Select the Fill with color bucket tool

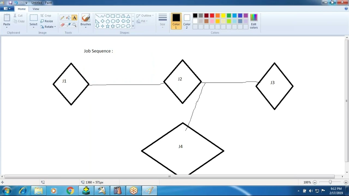tap(68, 18)
